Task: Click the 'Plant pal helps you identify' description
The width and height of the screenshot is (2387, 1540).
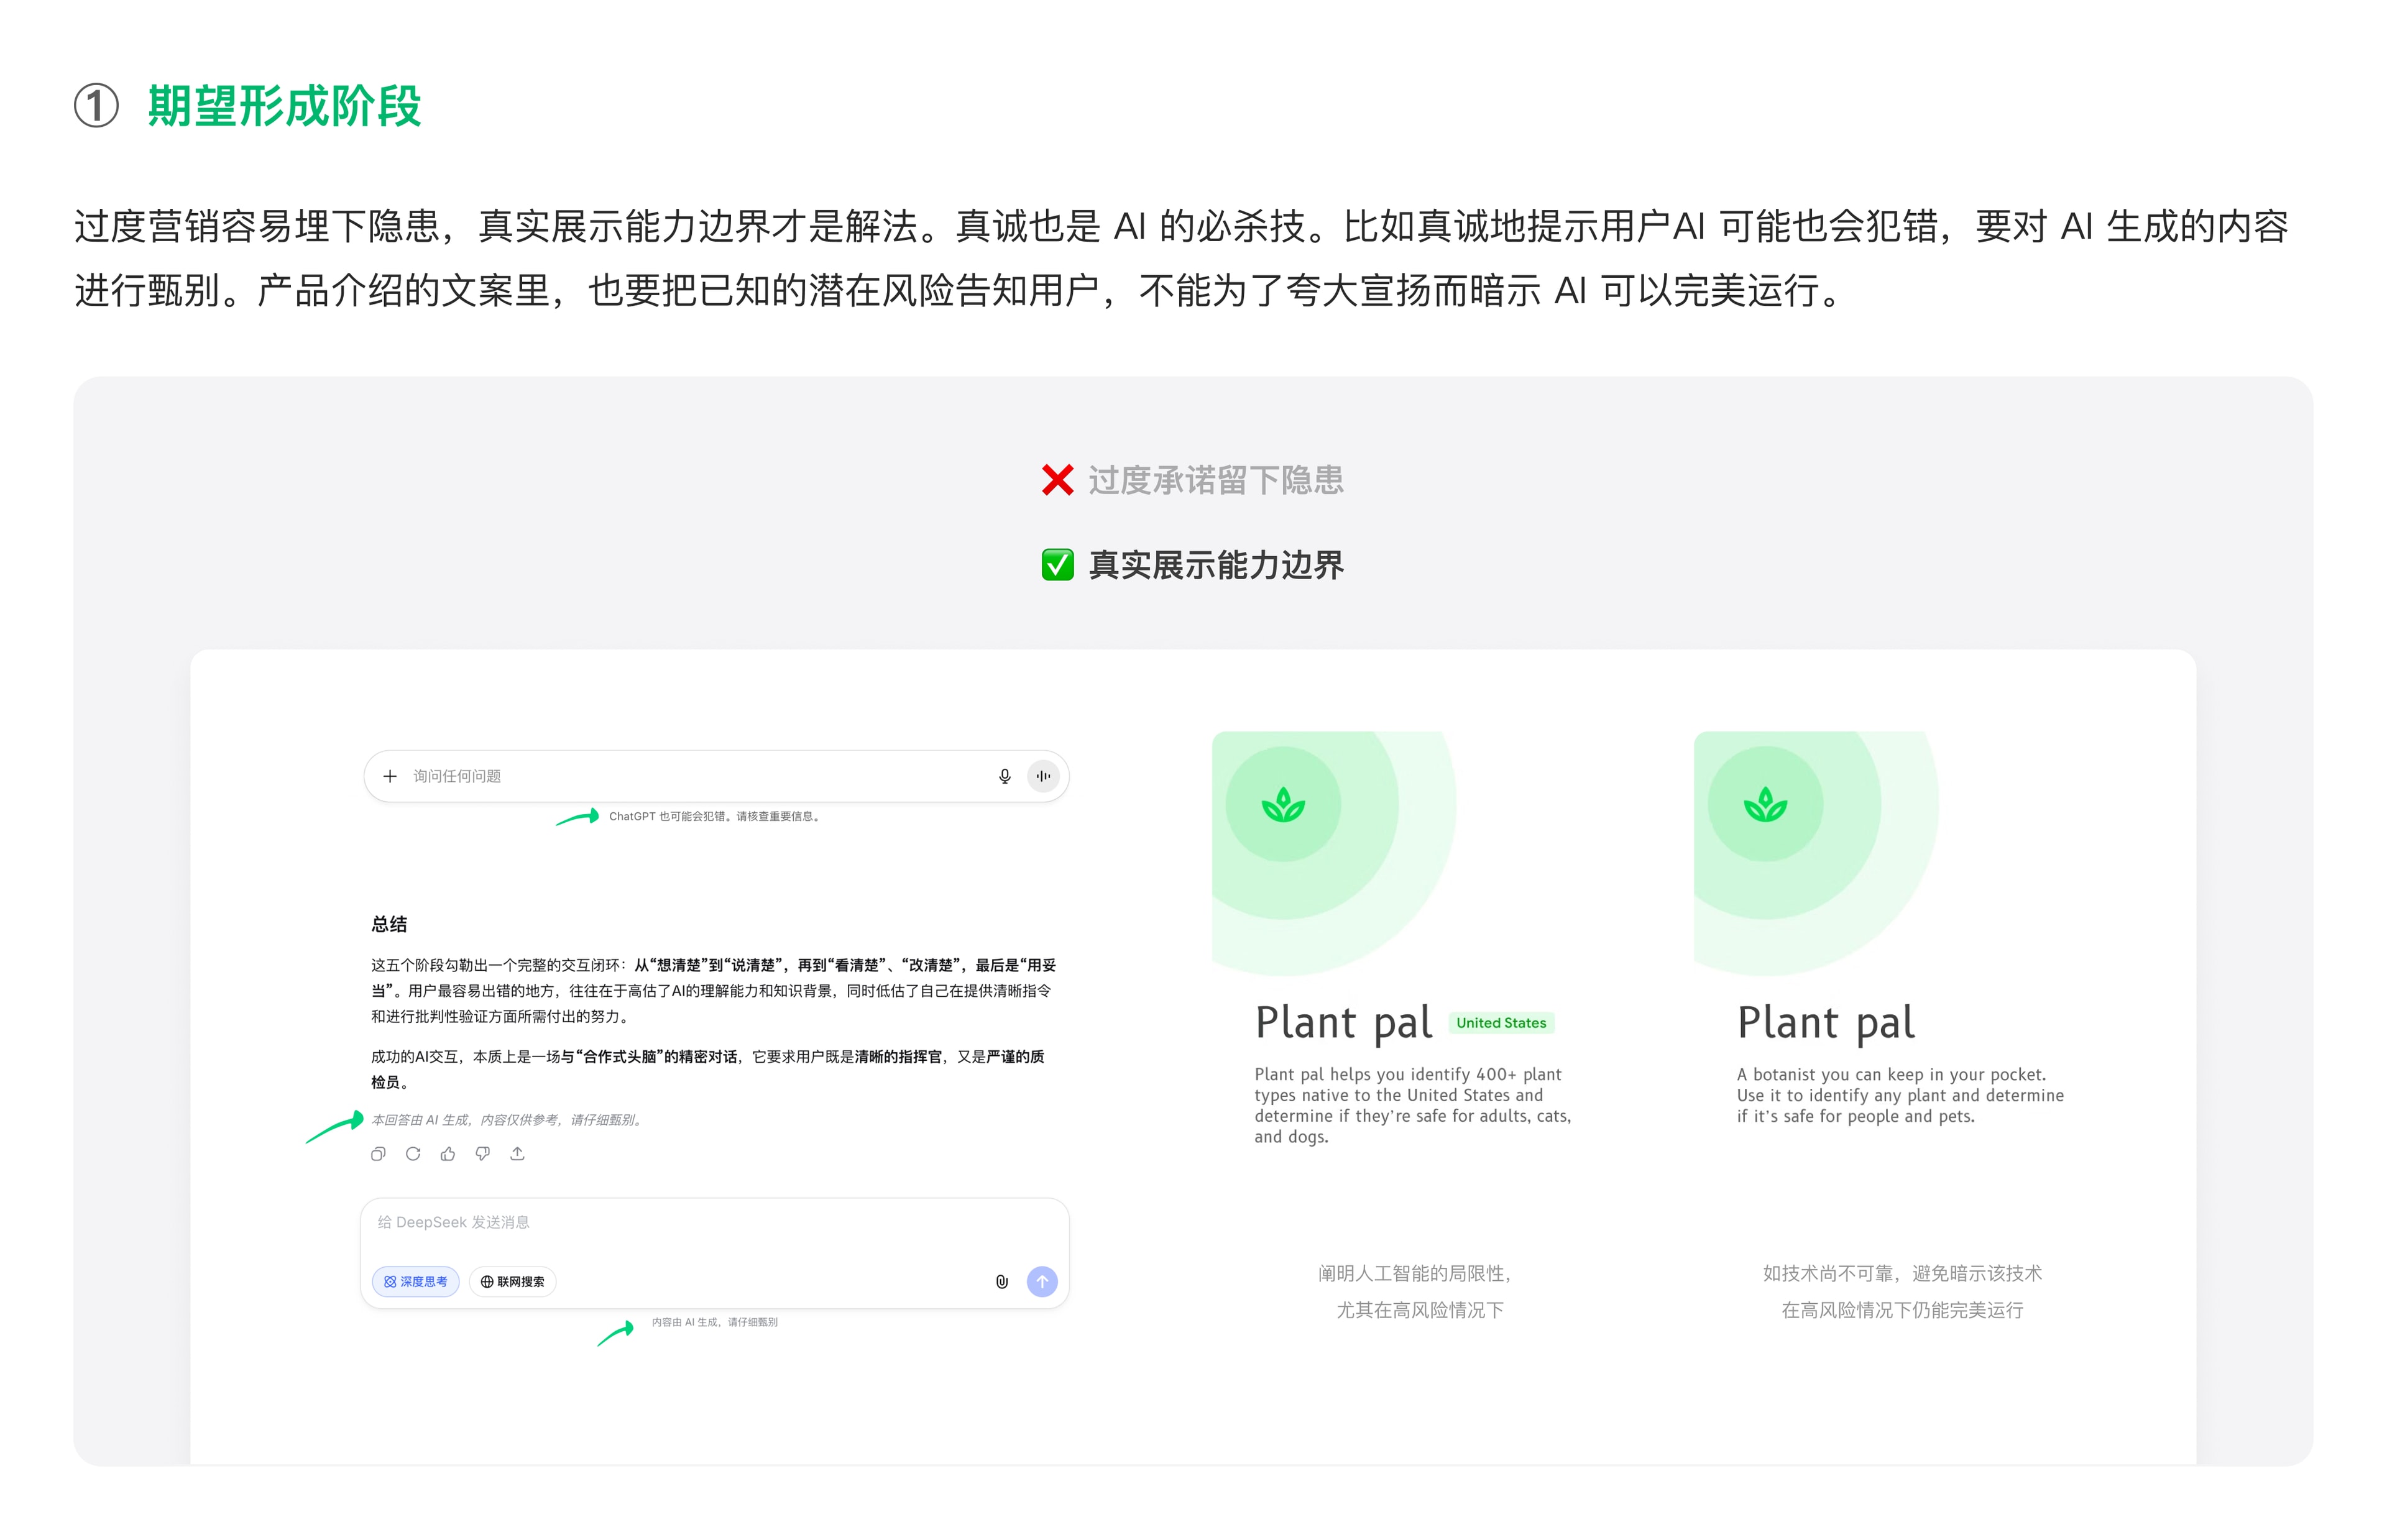Action: 1413,1106
